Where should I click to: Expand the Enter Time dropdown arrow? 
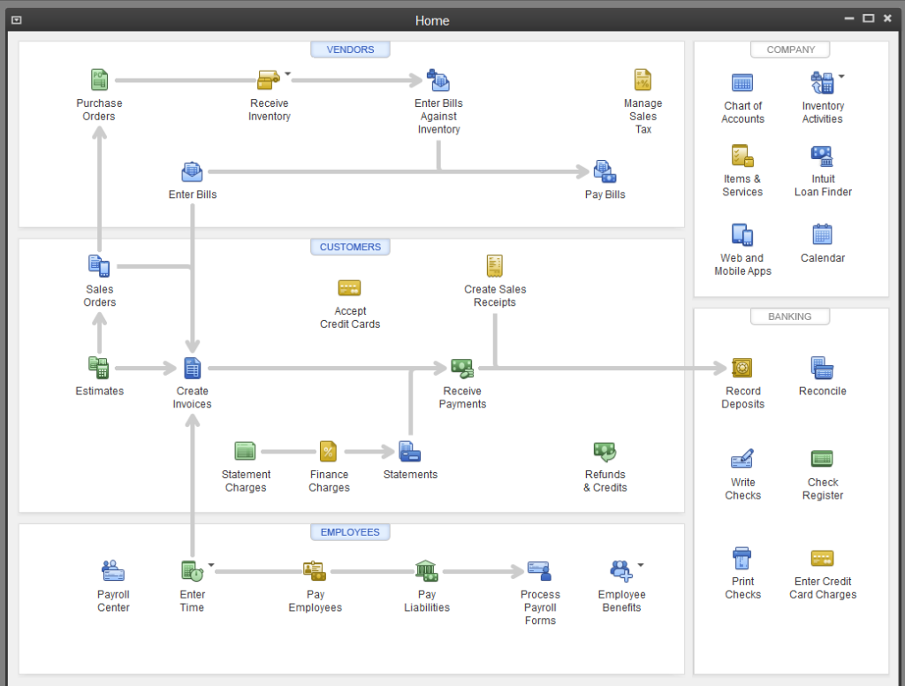click(x=211, y=565)
